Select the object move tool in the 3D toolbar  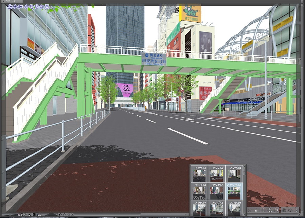coord(26,6)
